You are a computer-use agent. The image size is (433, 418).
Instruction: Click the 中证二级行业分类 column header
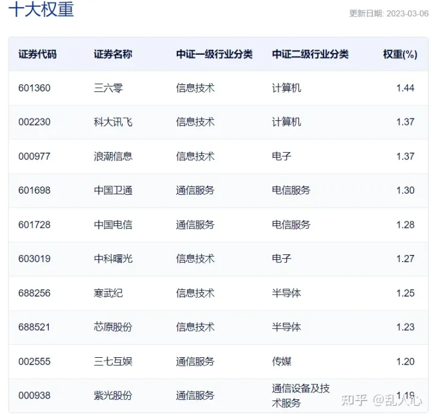[x=310, y=54]
